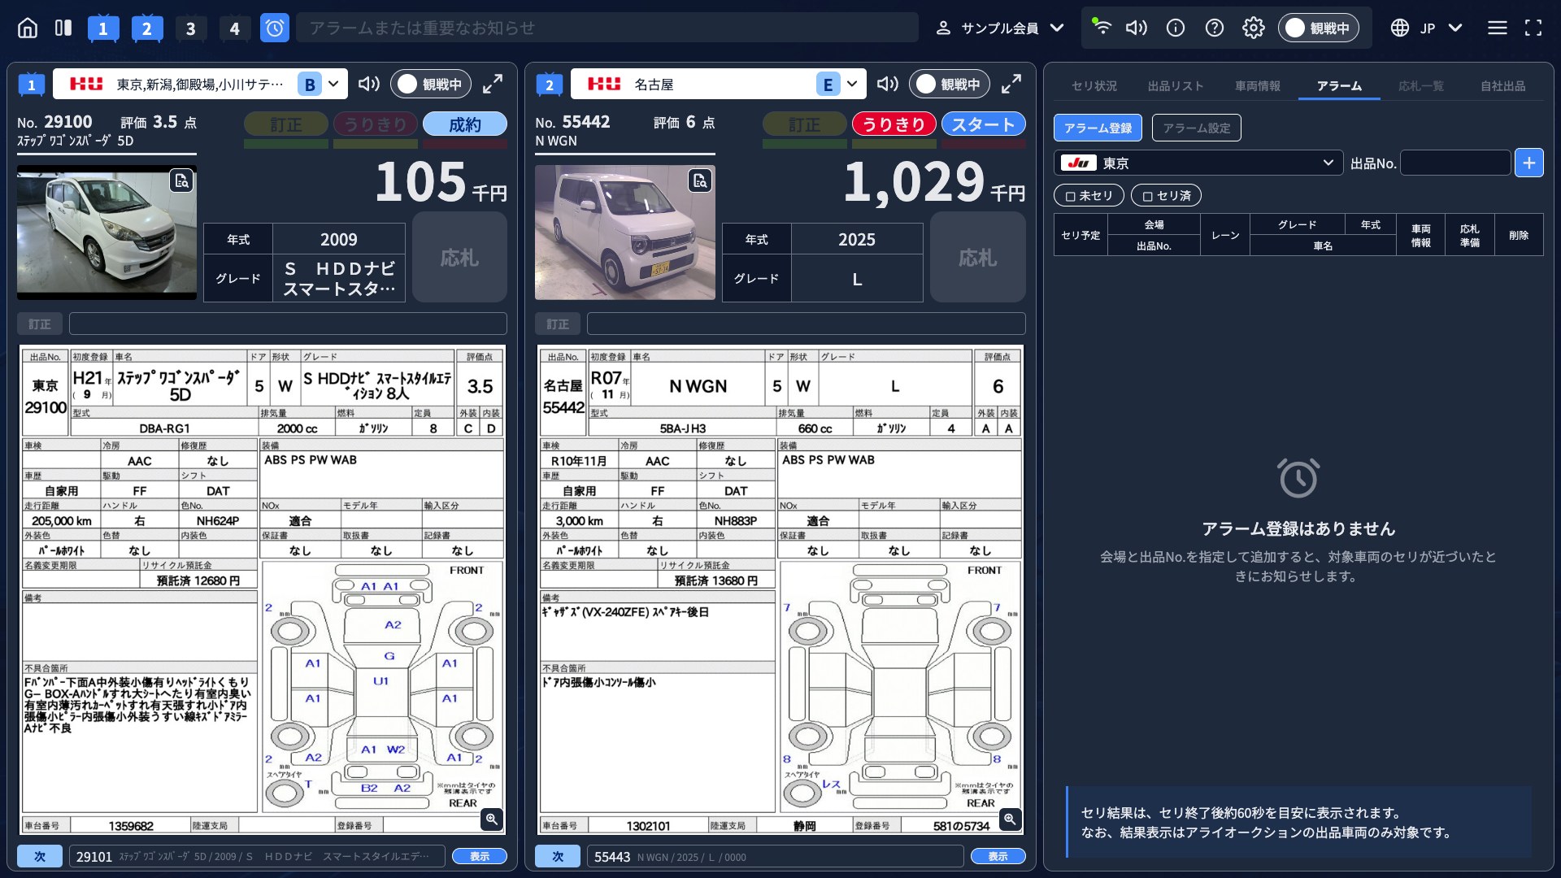Mute sound for panel 2
The height and width of the screenshot is (878, 1561).
tap(888, 84)
